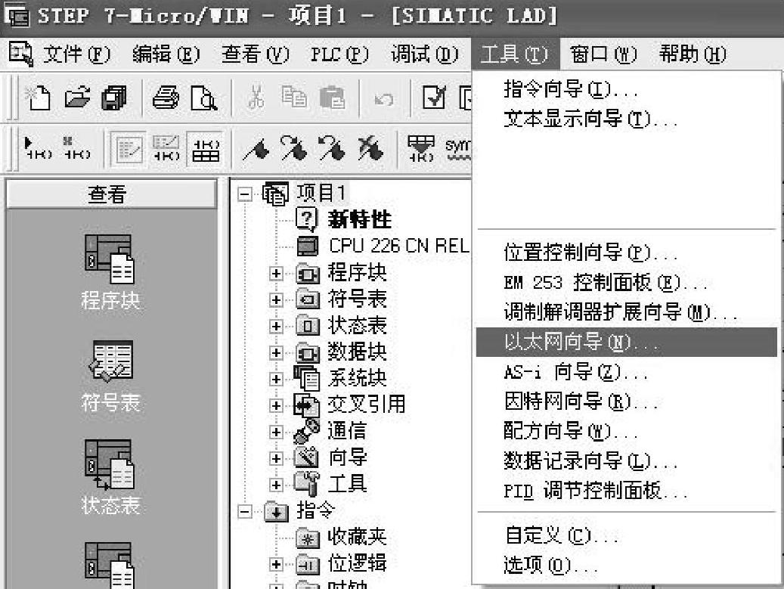The width and height of the screenshot is (784, 589).
Task: Toggle the POU comments icon
Action: (x=128, y=149)
